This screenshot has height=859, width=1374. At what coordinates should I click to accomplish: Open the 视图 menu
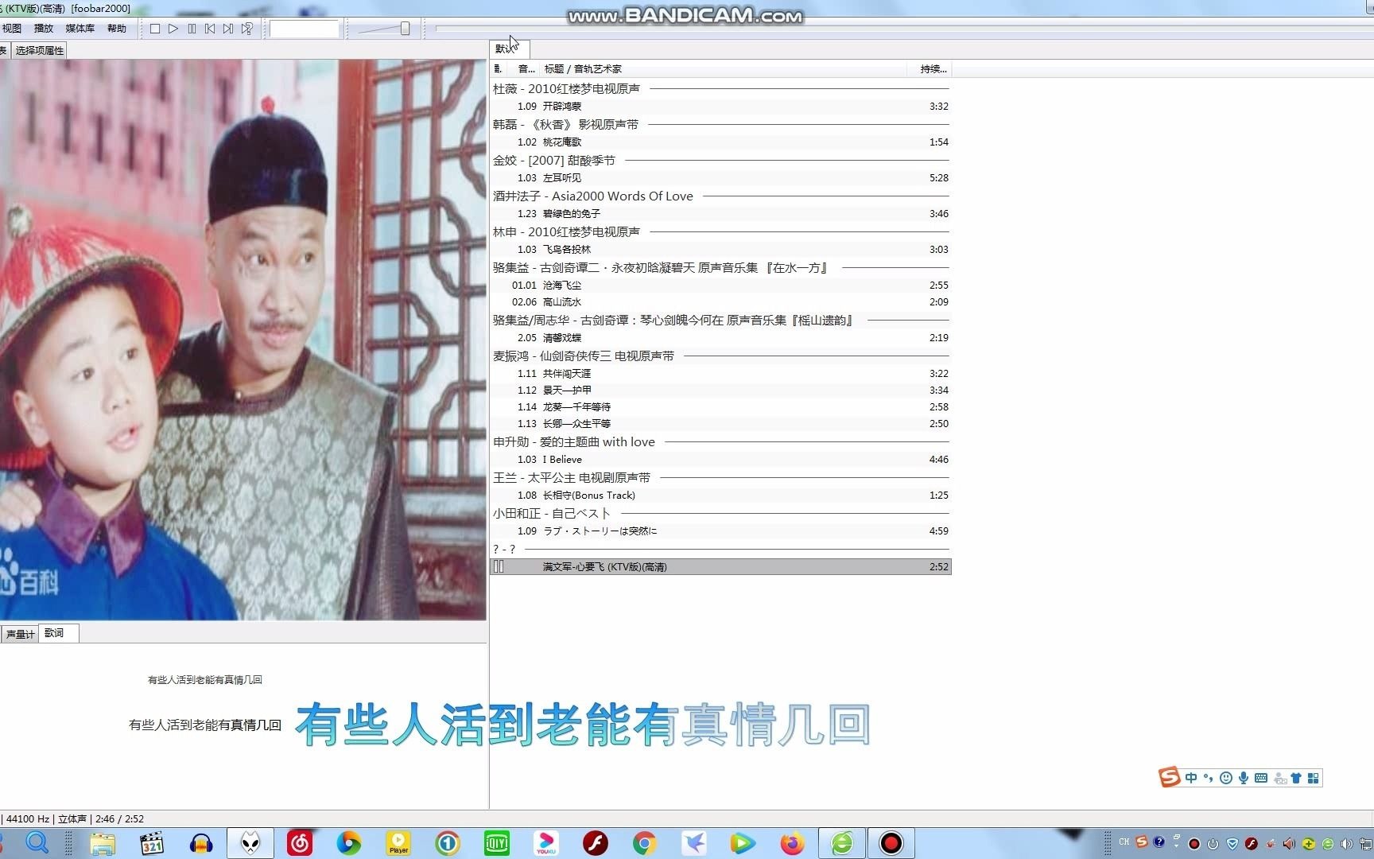coord(12,29)
